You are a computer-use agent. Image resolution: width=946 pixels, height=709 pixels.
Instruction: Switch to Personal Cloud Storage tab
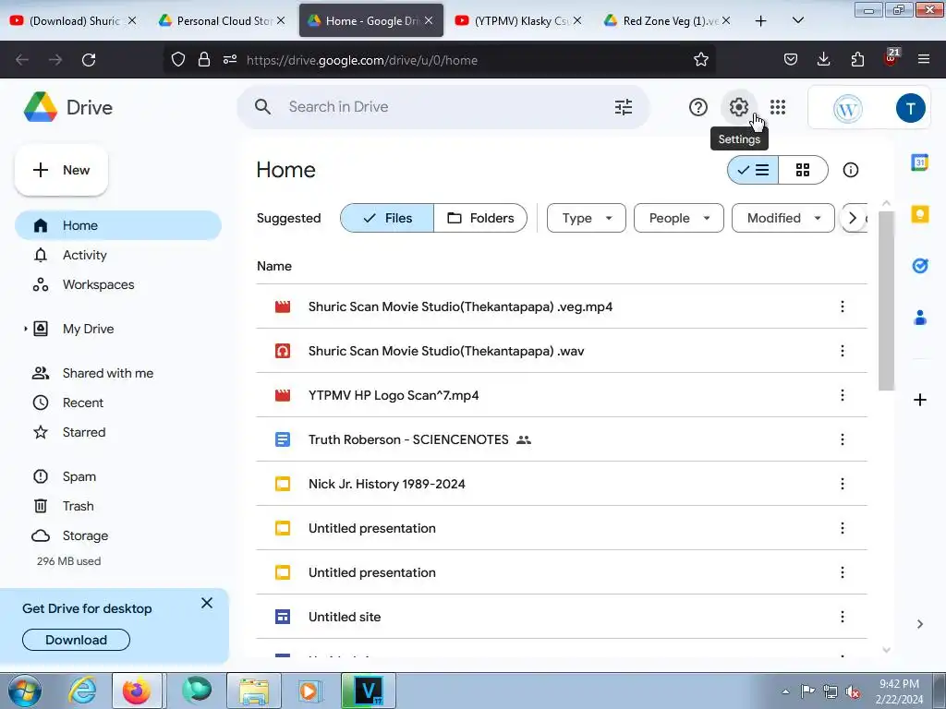click(222, 20)
